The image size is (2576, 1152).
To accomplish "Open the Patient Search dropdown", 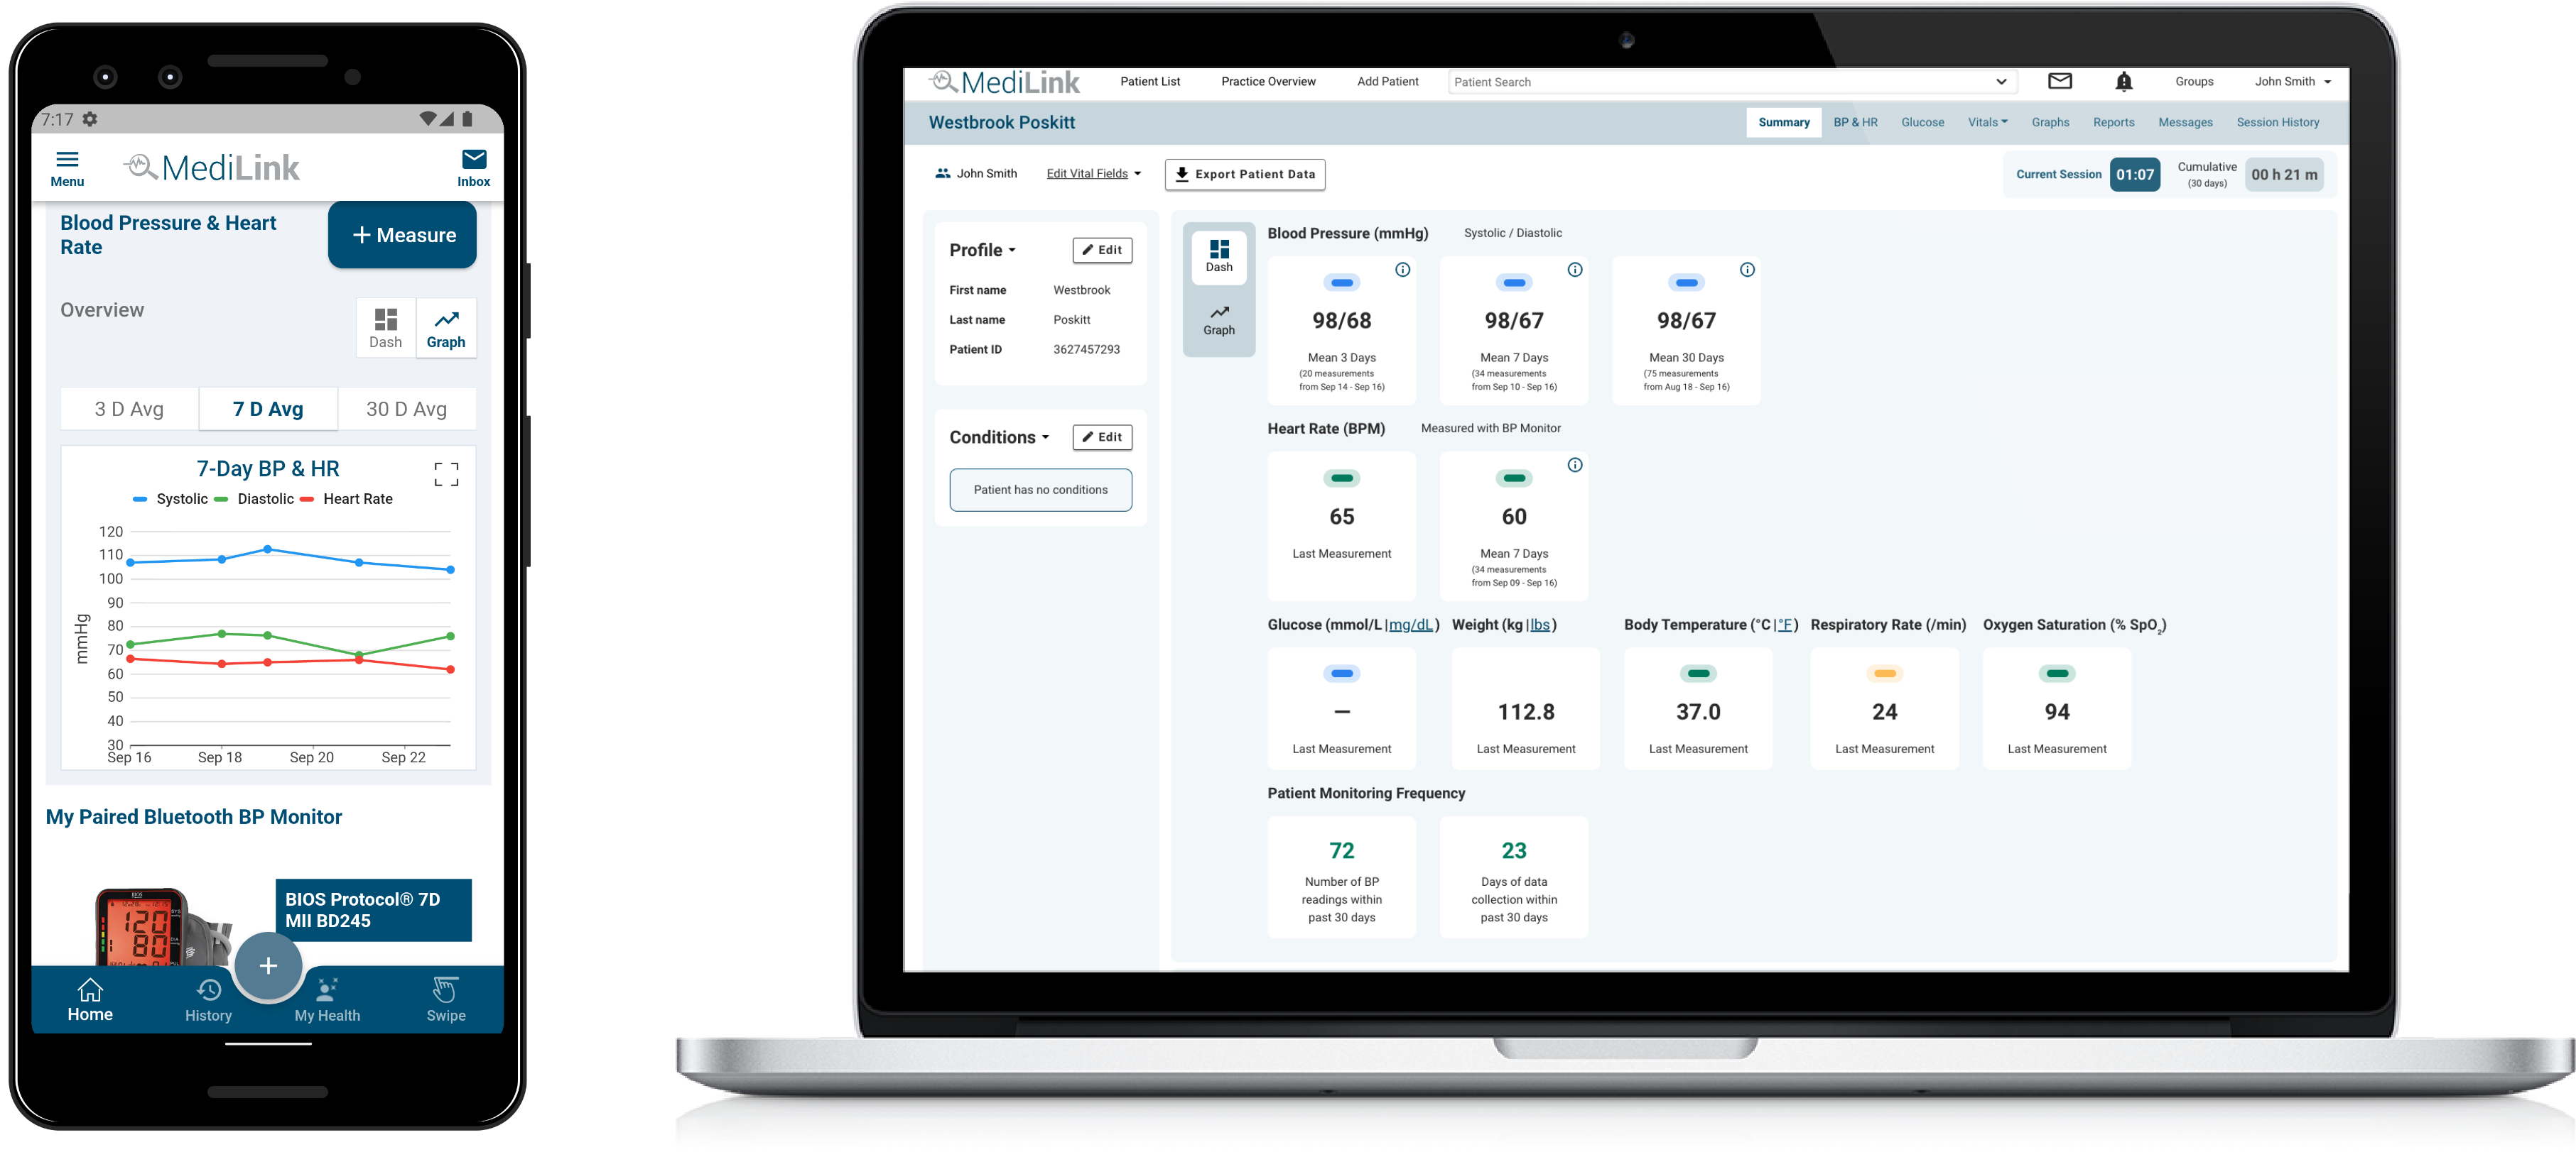I will (x=2000, y=82).
